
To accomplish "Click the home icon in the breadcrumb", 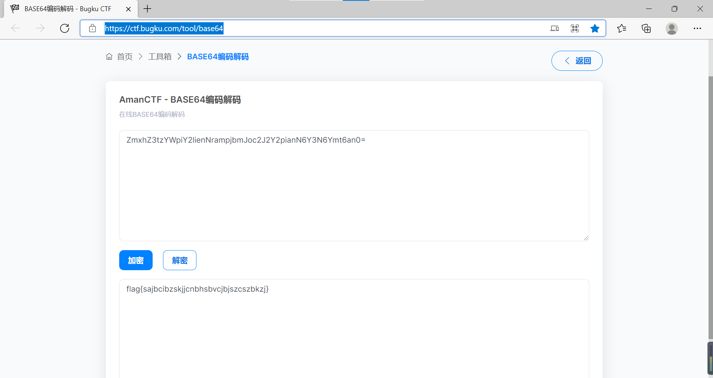I will pos(109,56).
